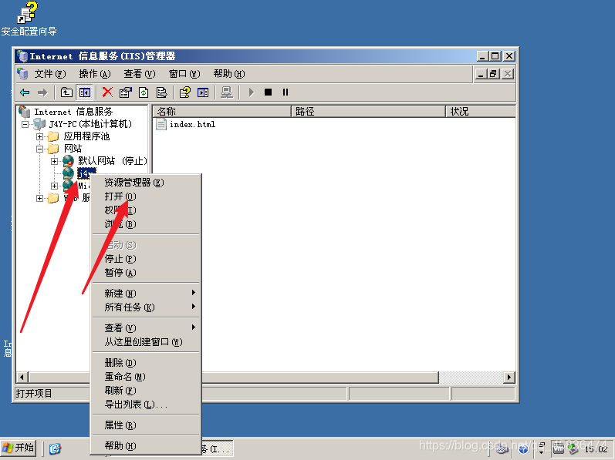Image resolution: width=615 pixels, height=460 pixels.
Task: Expand the Web 服务扩展 folder node
Action: pyautogui.click(x=39, y=199)
